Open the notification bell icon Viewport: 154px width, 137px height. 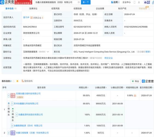click(x=139, y=2)
